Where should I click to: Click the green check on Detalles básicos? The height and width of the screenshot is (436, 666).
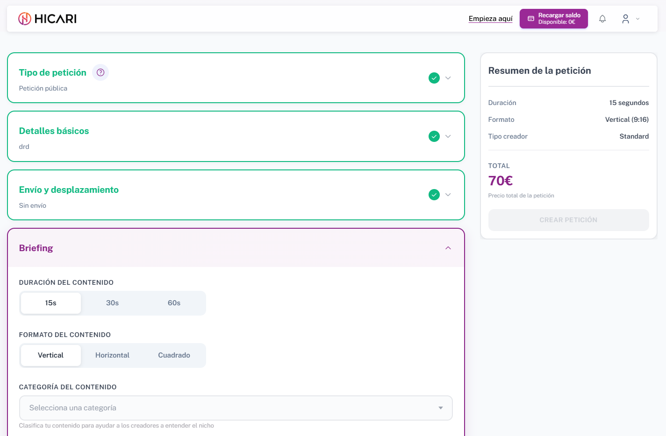[434, 136]
